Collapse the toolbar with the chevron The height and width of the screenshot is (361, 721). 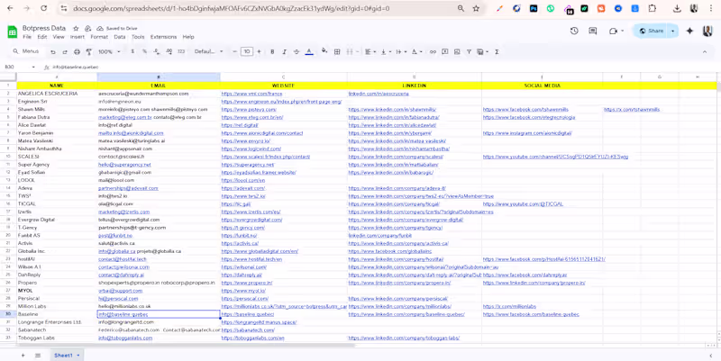pyautogui.click(x=705, y=52)
